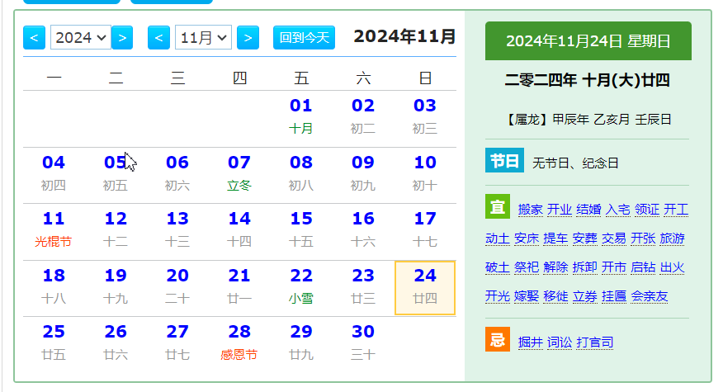Open the 开张 link

click(643, 239)
